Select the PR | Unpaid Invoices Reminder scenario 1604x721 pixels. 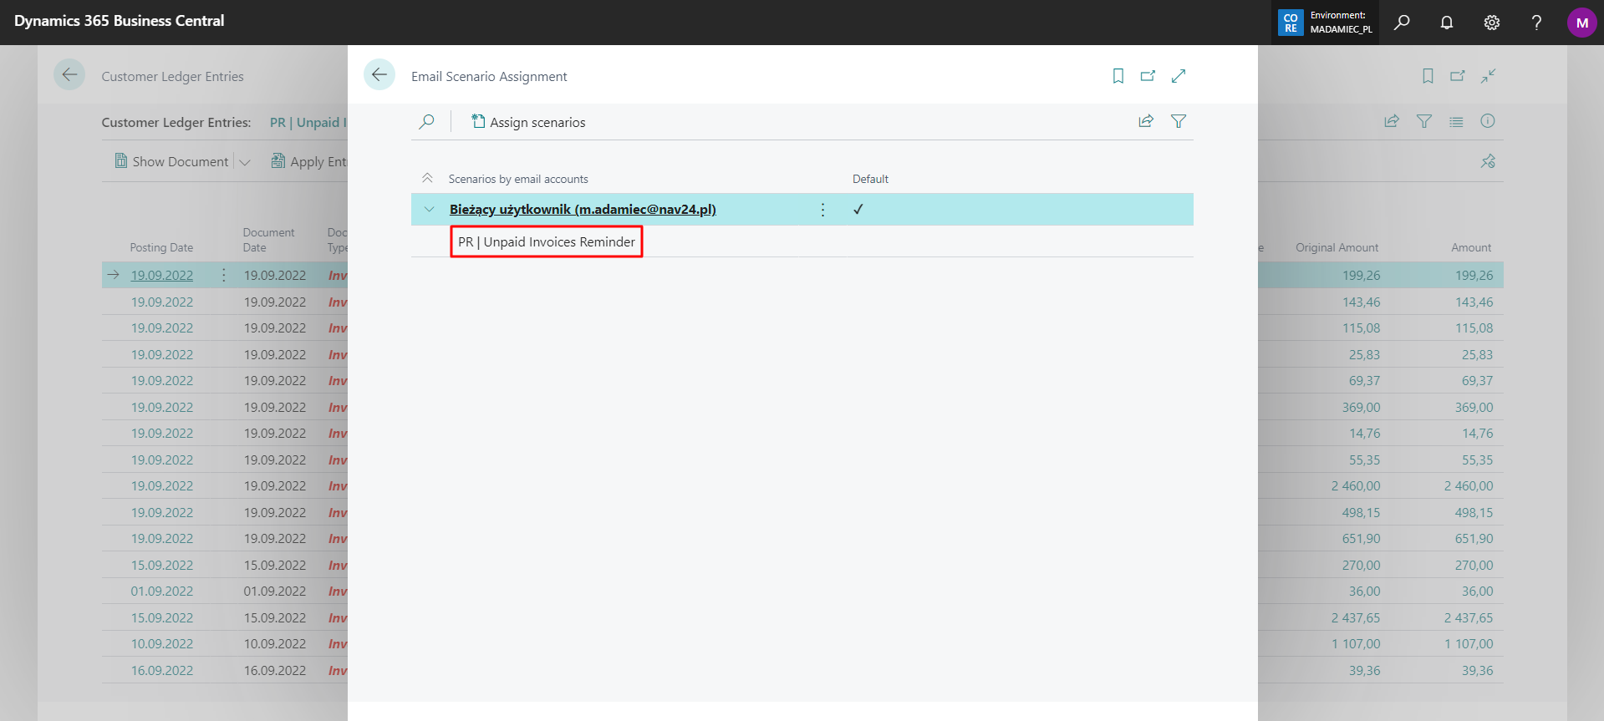pyautogui.click(x=547, y=242)
